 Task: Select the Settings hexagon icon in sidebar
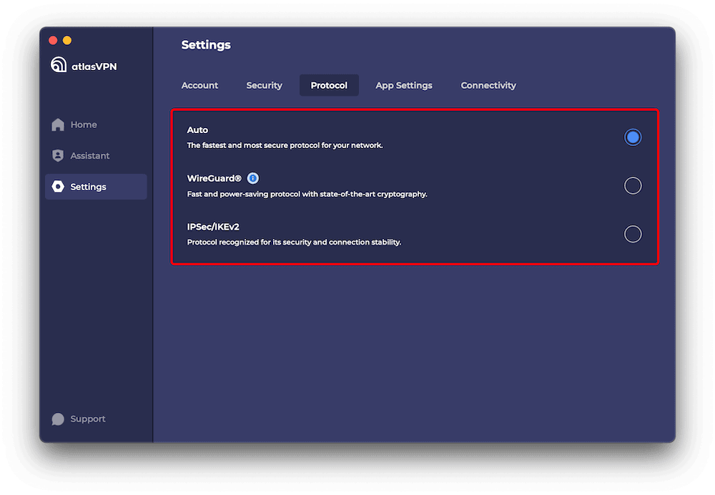coord(58,187)
